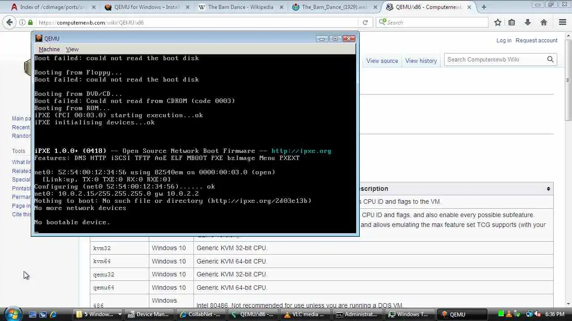The width and height of the screenshot is (572, 321).
Task: Click the 6:36 PM taskbar clock
Action: point(555,314)
